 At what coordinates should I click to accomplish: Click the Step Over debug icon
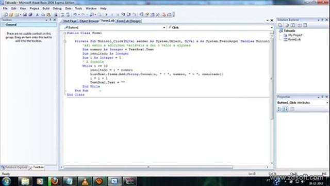pos(129,14)
